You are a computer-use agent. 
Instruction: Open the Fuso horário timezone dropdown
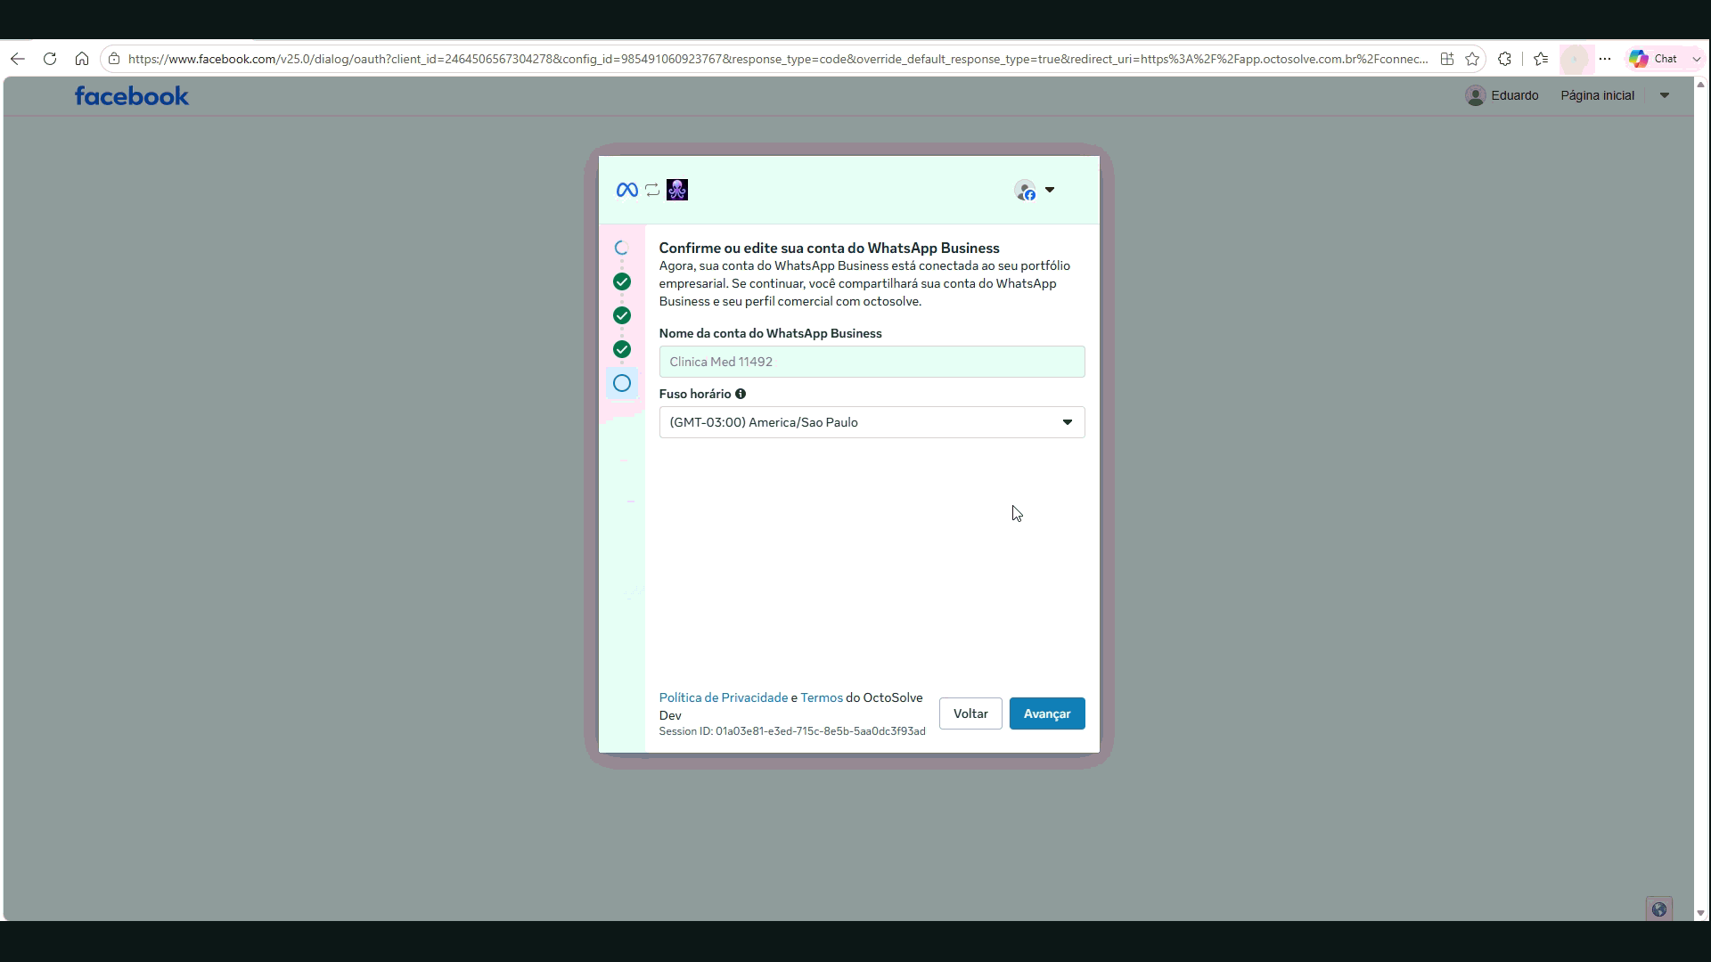(x=872, y=422)
